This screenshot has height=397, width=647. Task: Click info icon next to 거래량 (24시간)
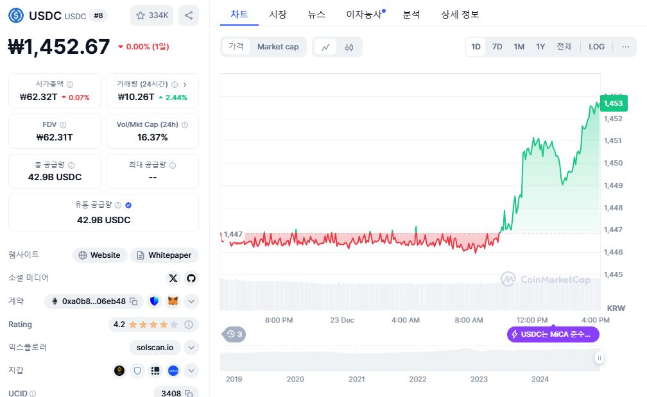(x=175, y=85)
